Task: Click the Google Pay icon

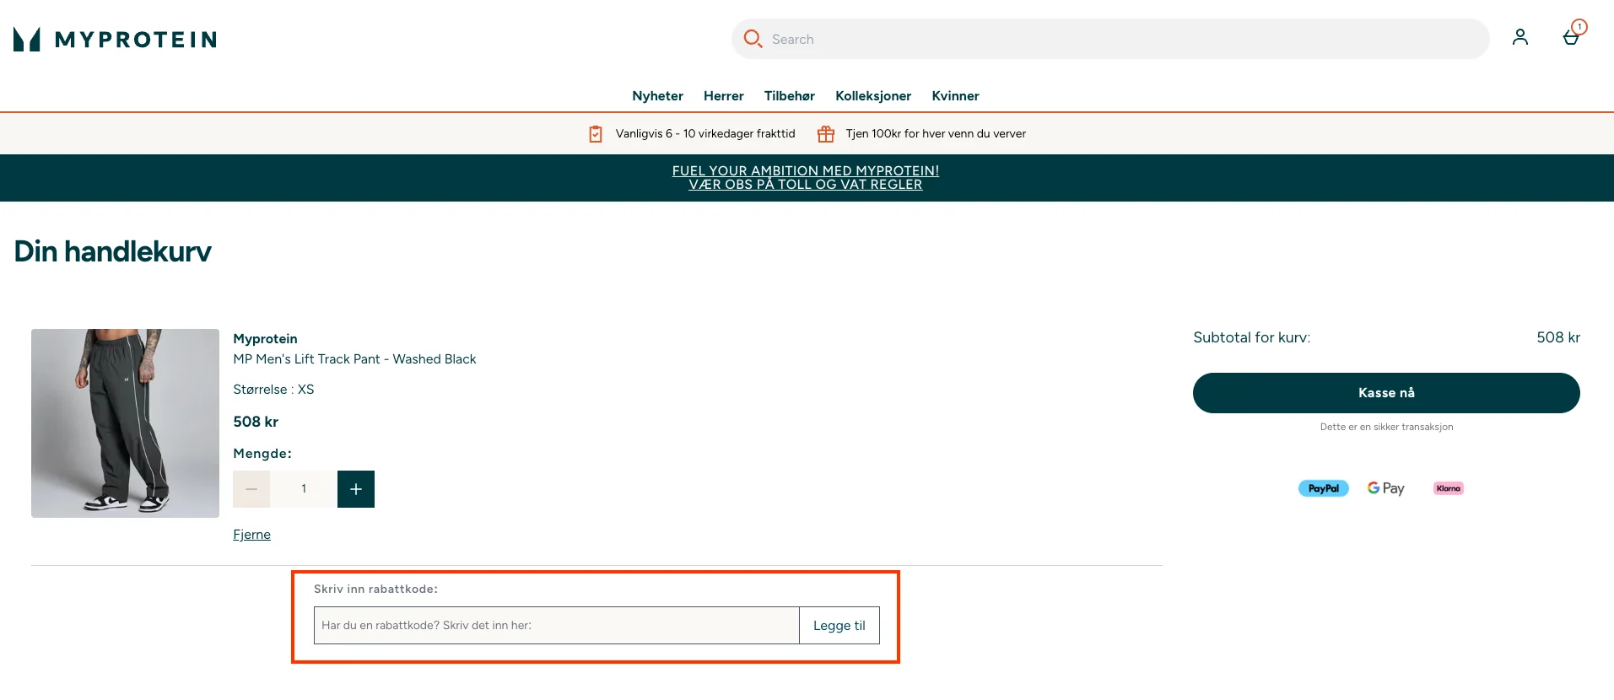Action: (1386, 488)
